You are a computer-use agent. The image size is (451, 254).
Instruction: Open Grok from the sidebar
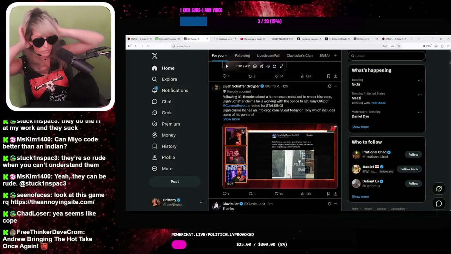162,113
